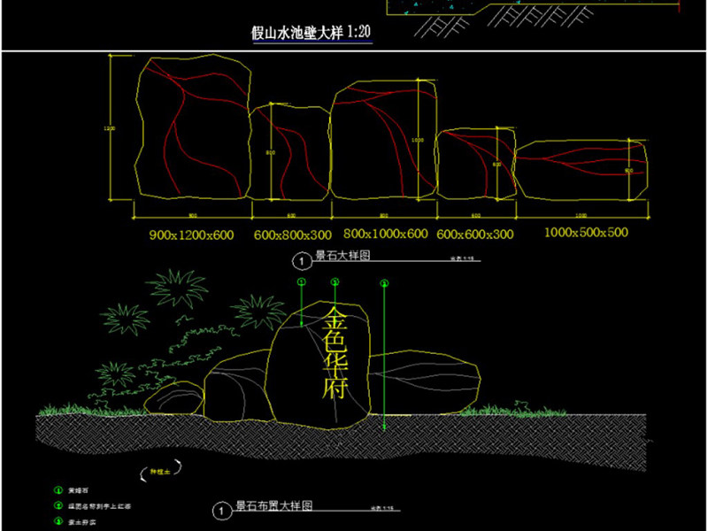Click the '800x1000x600' size label
The height and width of the screenshot is (531, 708).
coord(386,234)
